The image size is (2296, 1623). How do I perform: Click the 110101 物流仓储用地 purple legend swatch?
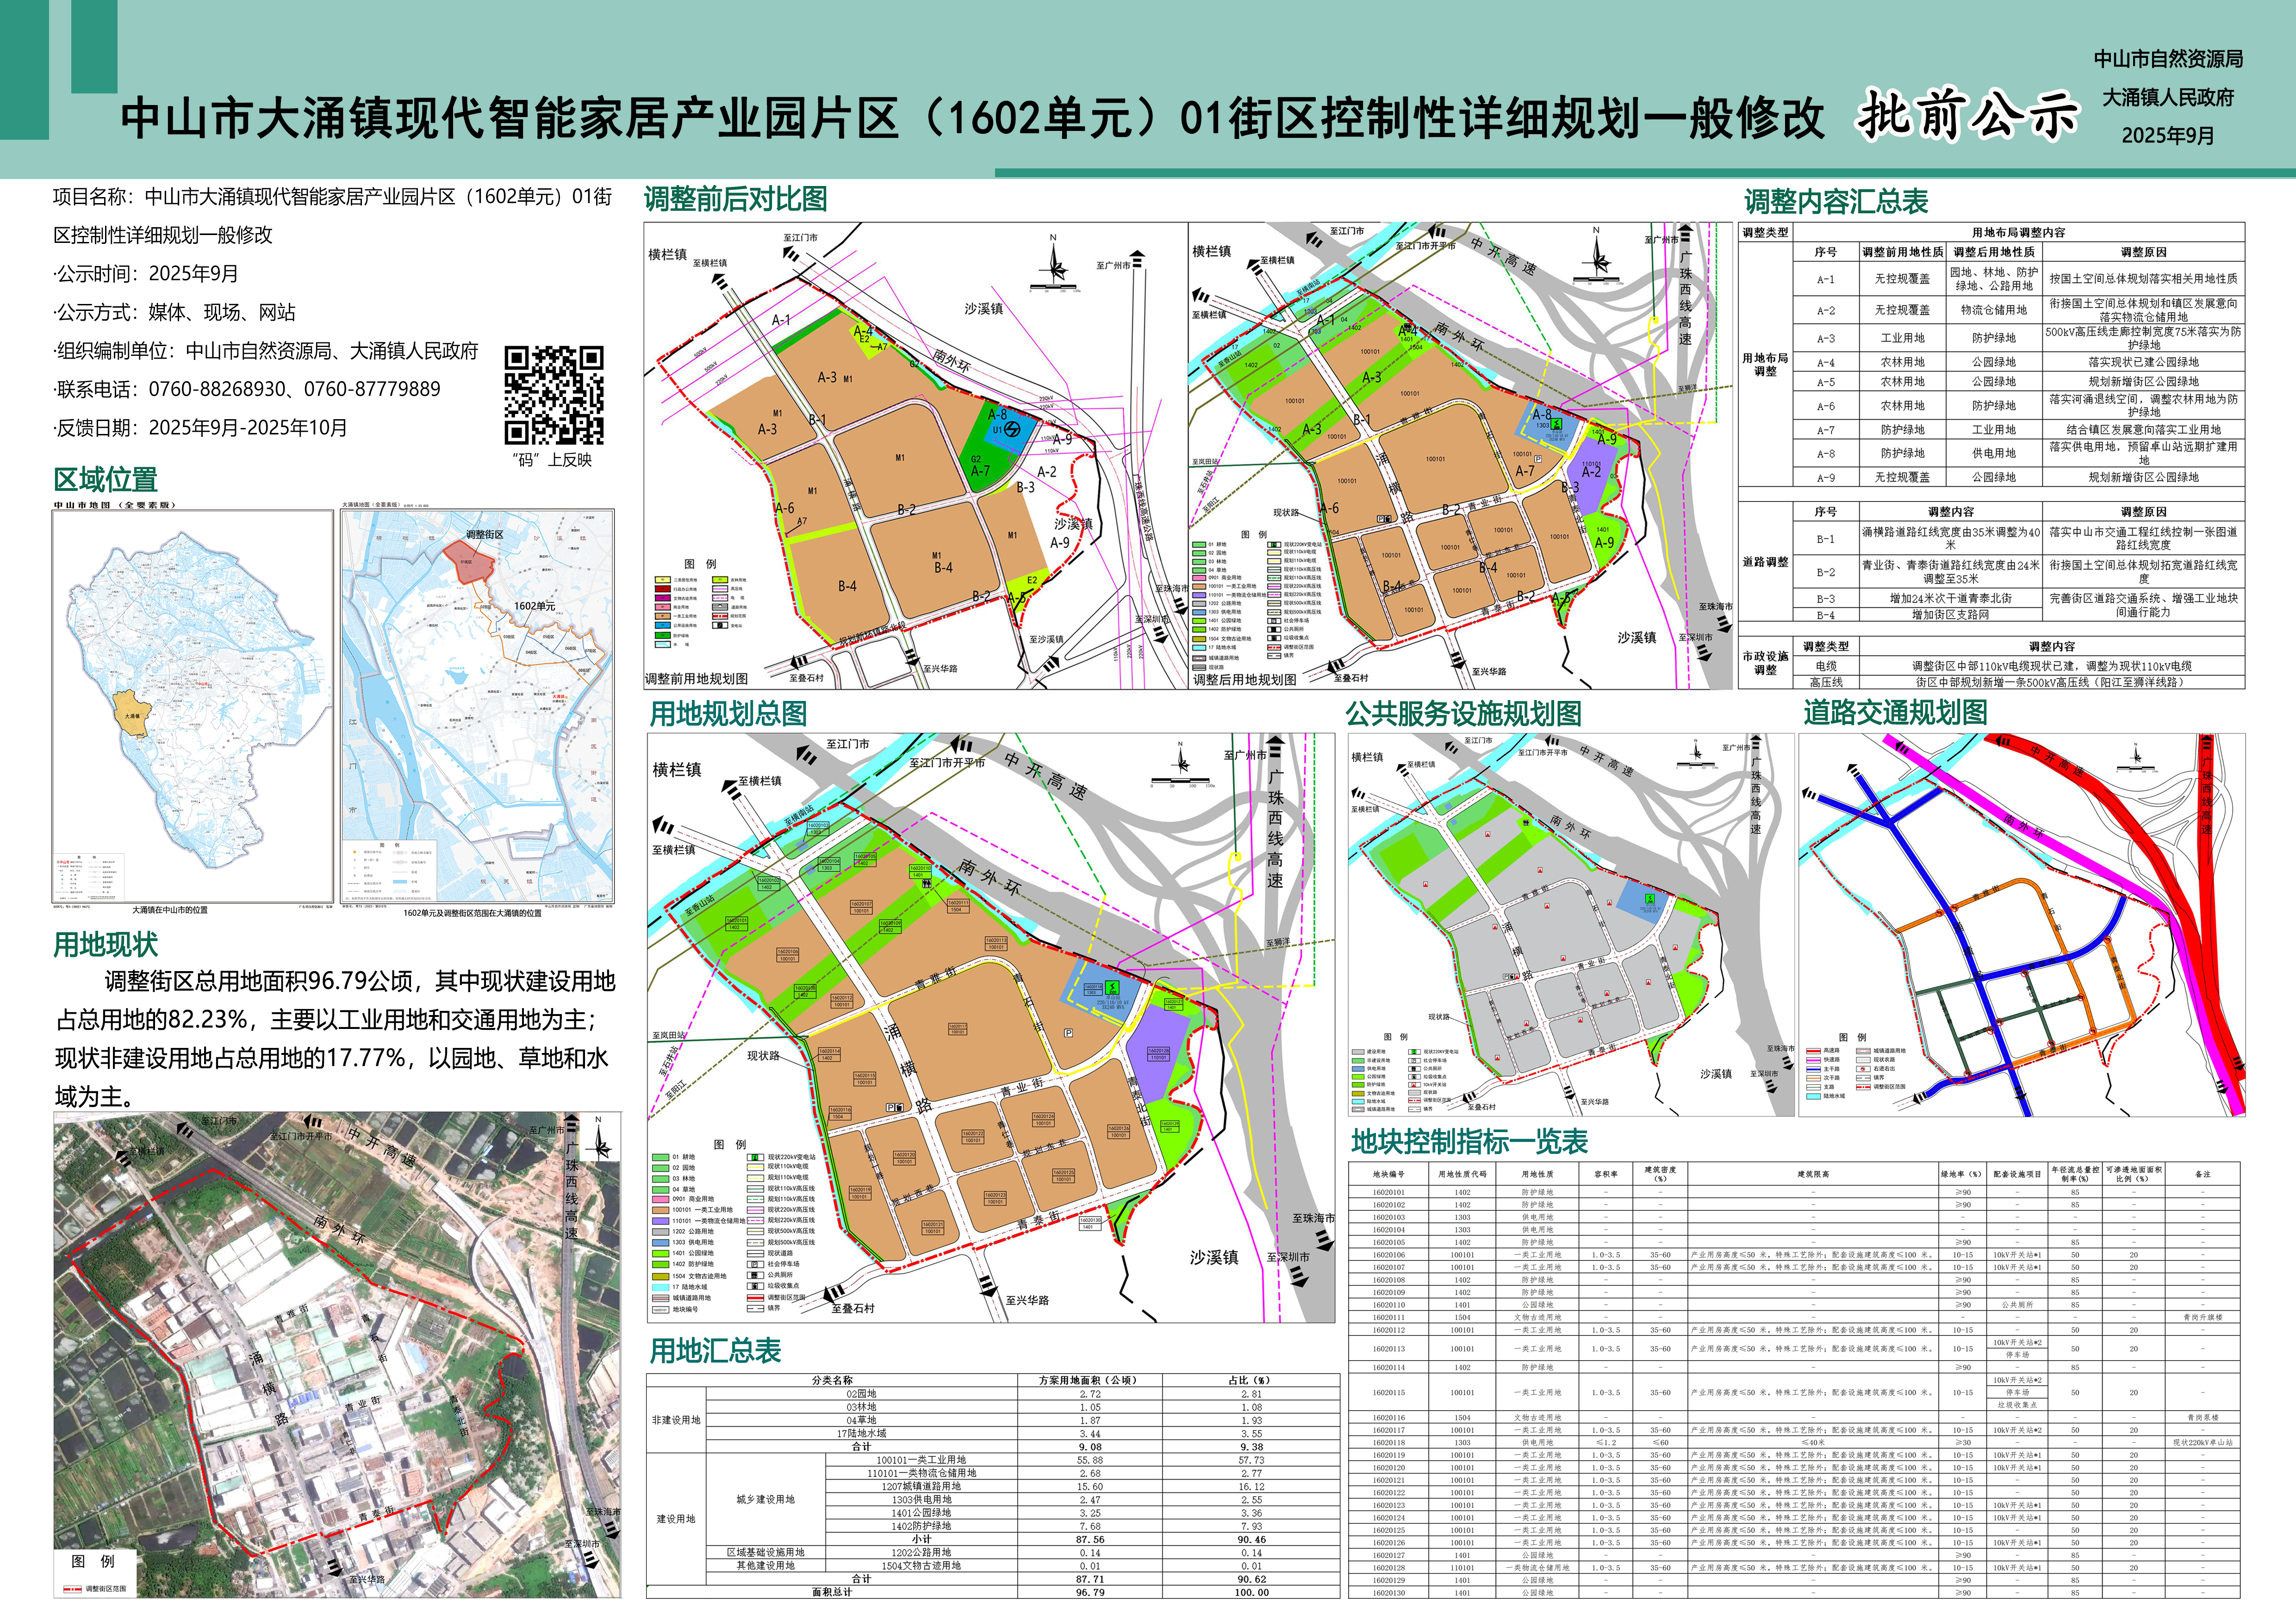[x=661, y=1221]
